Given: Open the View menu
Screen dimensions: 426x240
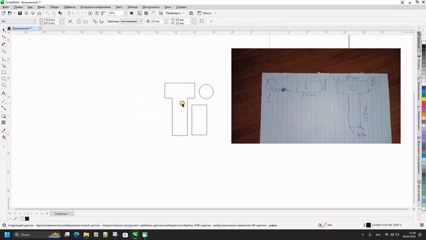Looking at the screenshot, I should click(x=30, y=7).
